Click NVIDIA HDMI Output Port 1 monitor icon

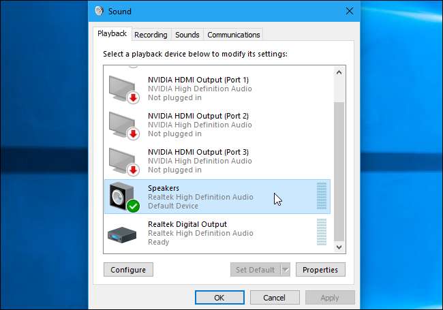pyautogui.click(x=123, y=88)
